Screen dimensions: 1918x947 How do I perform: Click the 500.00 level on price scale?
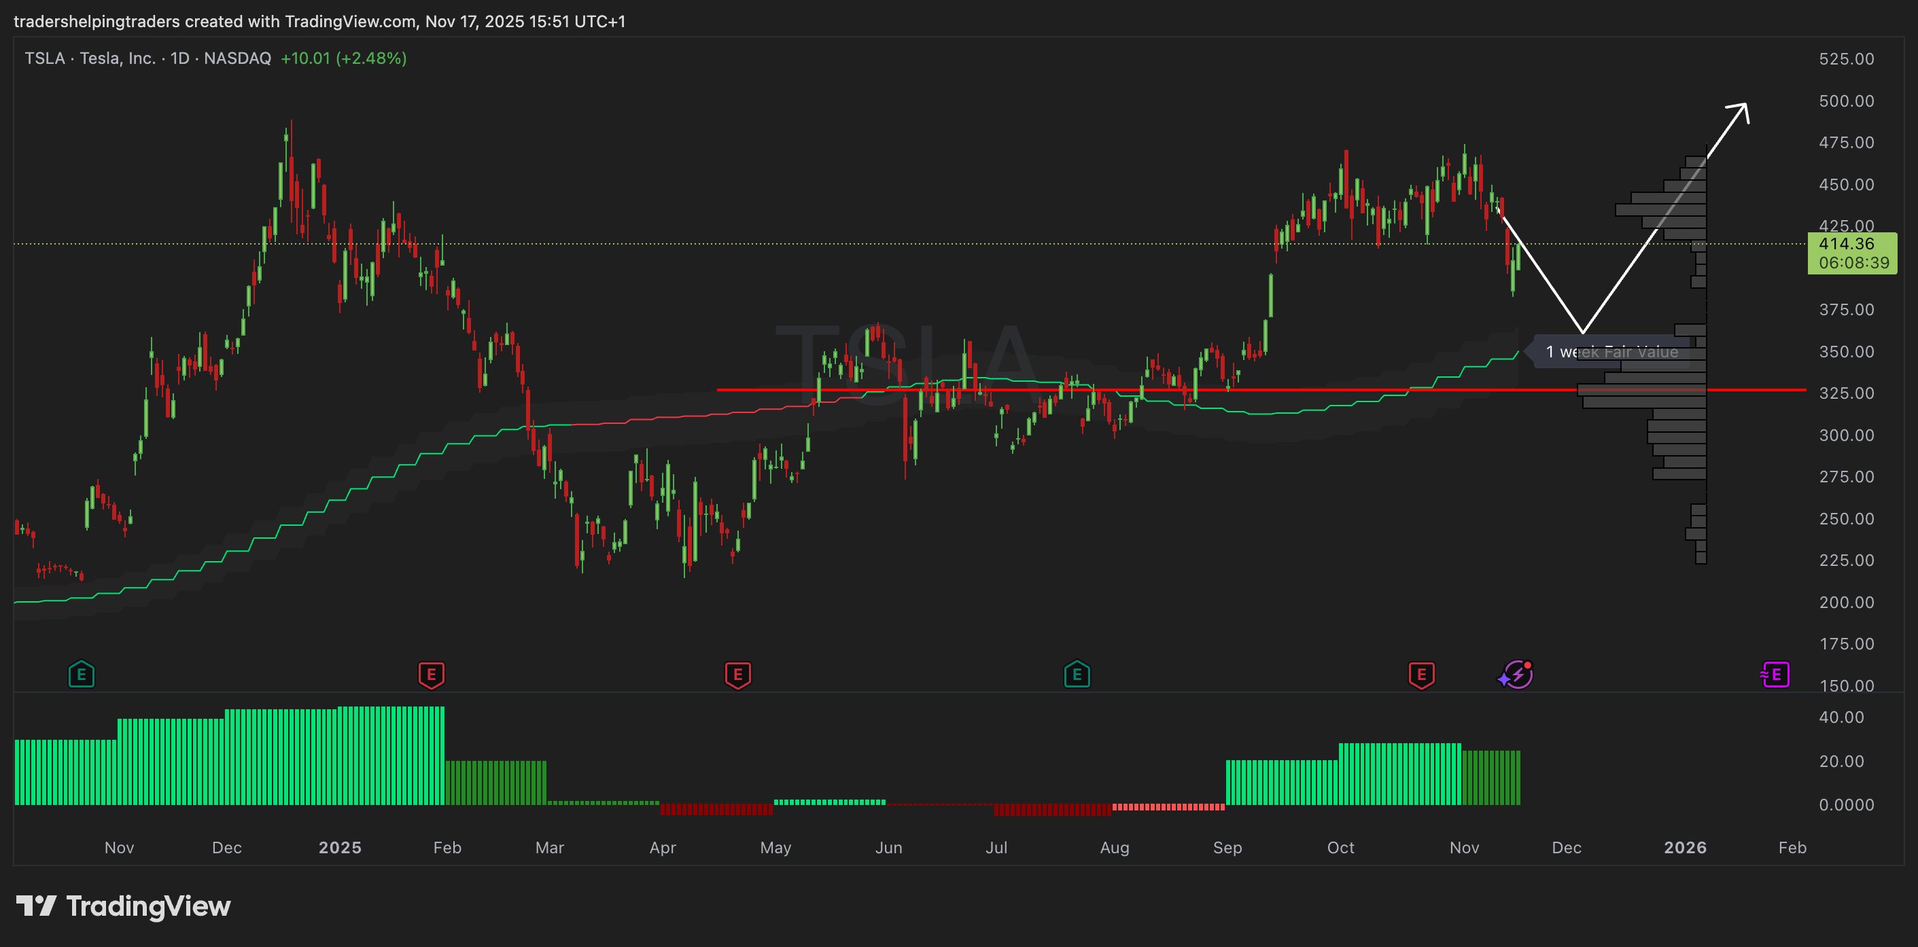1846,101
